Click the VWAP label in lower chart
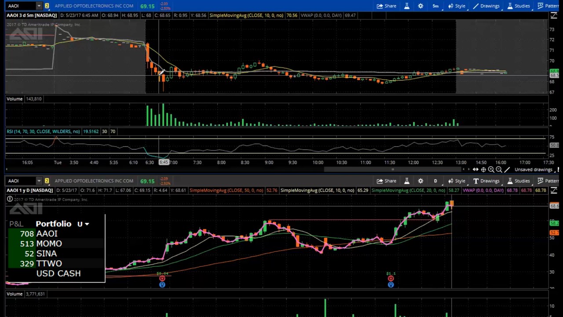This screenshot has height=317, width=563. pyautogui.click(x=482, y=191)
